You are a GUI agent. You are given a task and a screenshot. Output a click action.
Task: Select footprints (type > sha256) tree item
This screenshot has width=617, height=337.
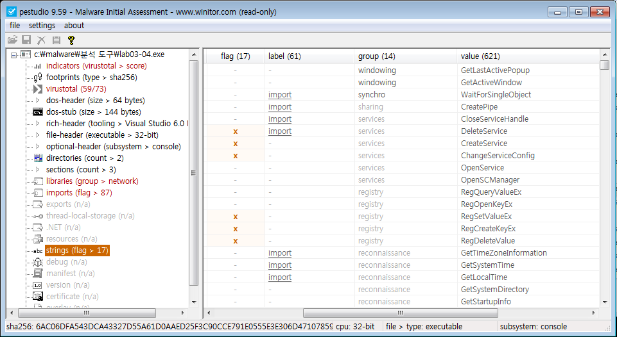pos(92,78)
